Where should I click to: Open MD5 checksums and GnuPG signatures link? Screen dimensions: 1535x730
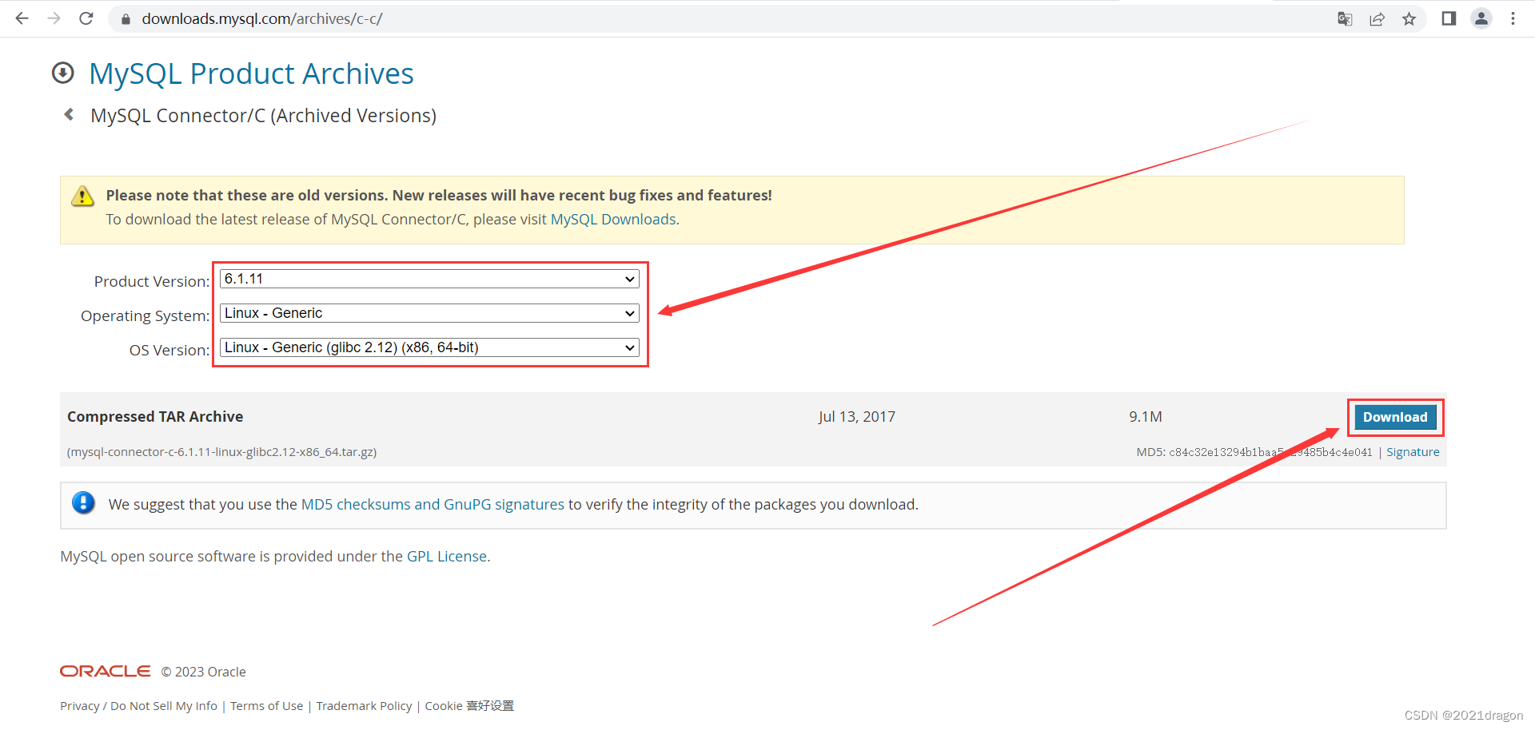pyautogui.click(x=433, y=505)
